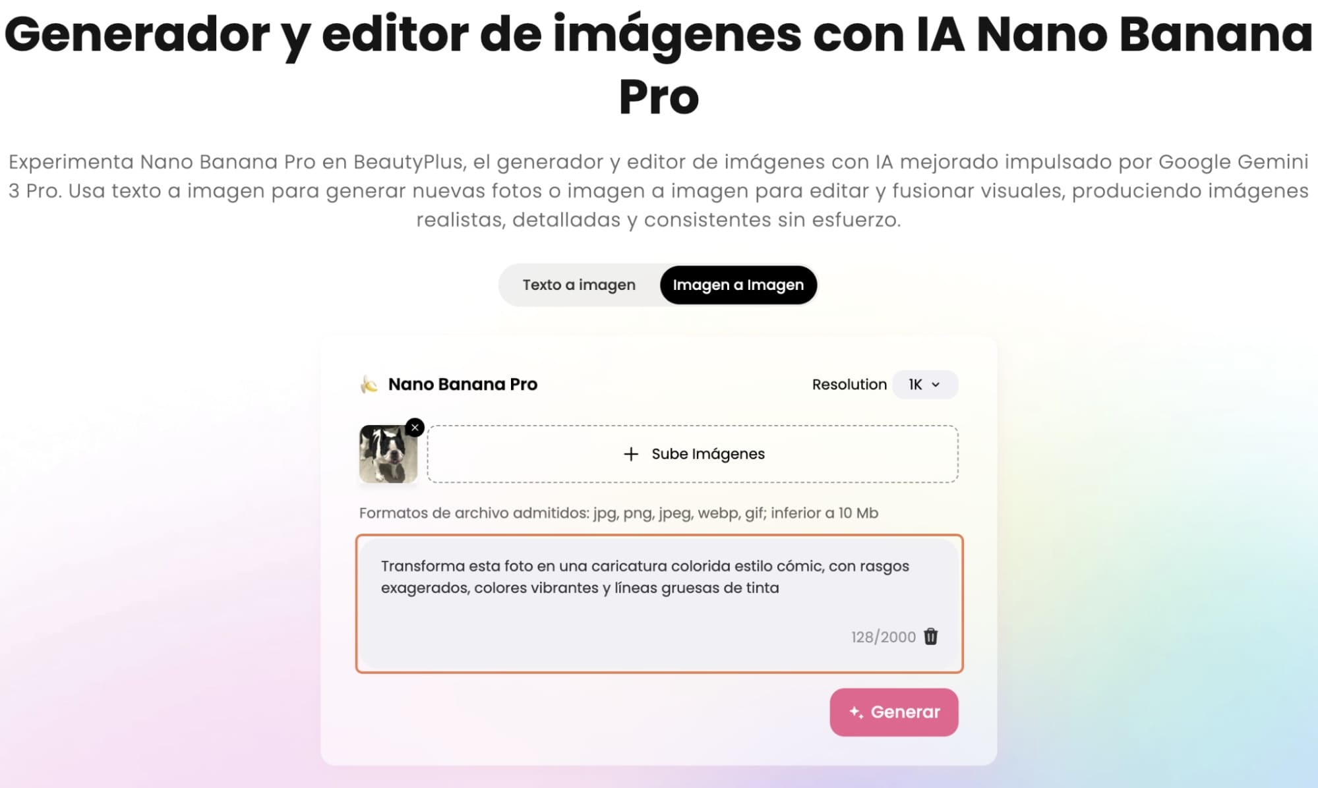Click the Generar button
The height and width of the screenshot is (788, 1318).
893,712
